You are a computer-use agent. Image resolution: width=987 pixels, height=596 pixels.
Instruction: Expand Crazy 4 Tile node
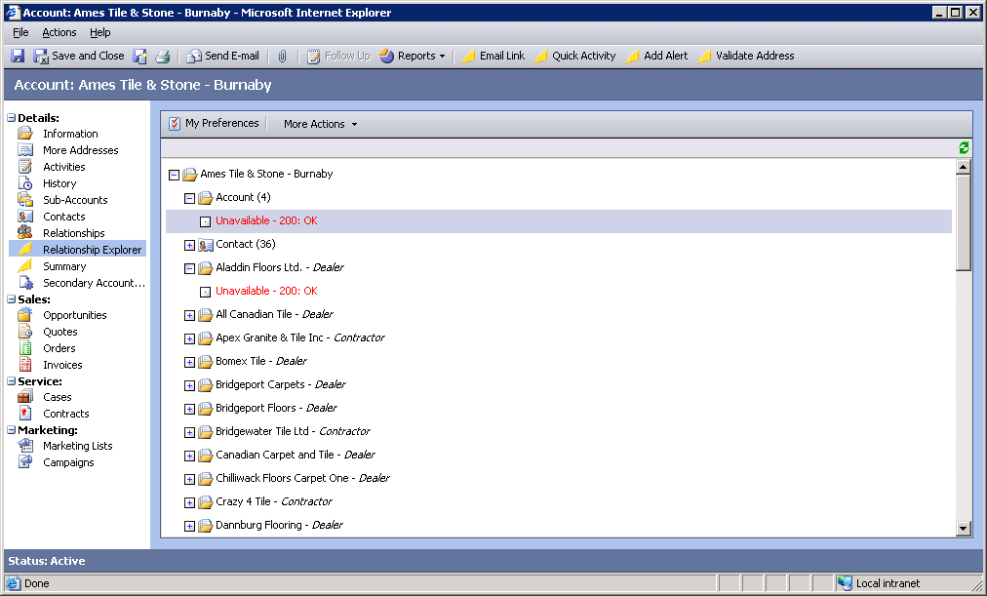click(x=189, y=503)
